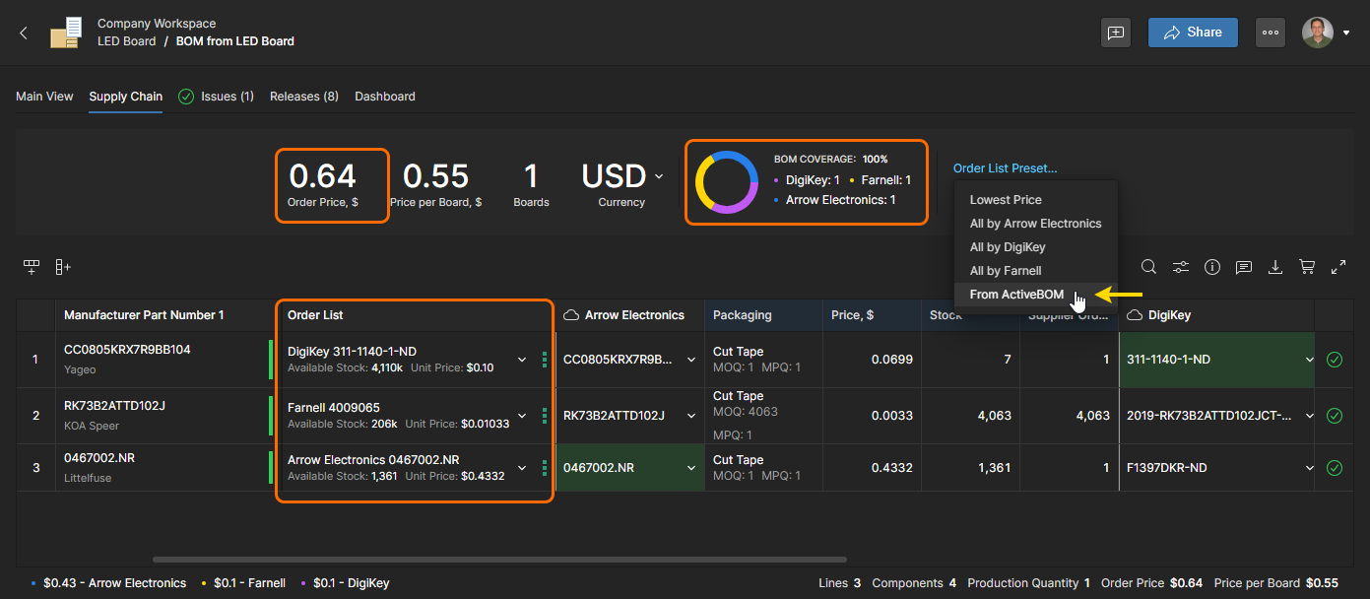This screenshot has height=599, width=1370.
Task: Open the filter settings sliders icon
Action: click(x=1180, y=267)
